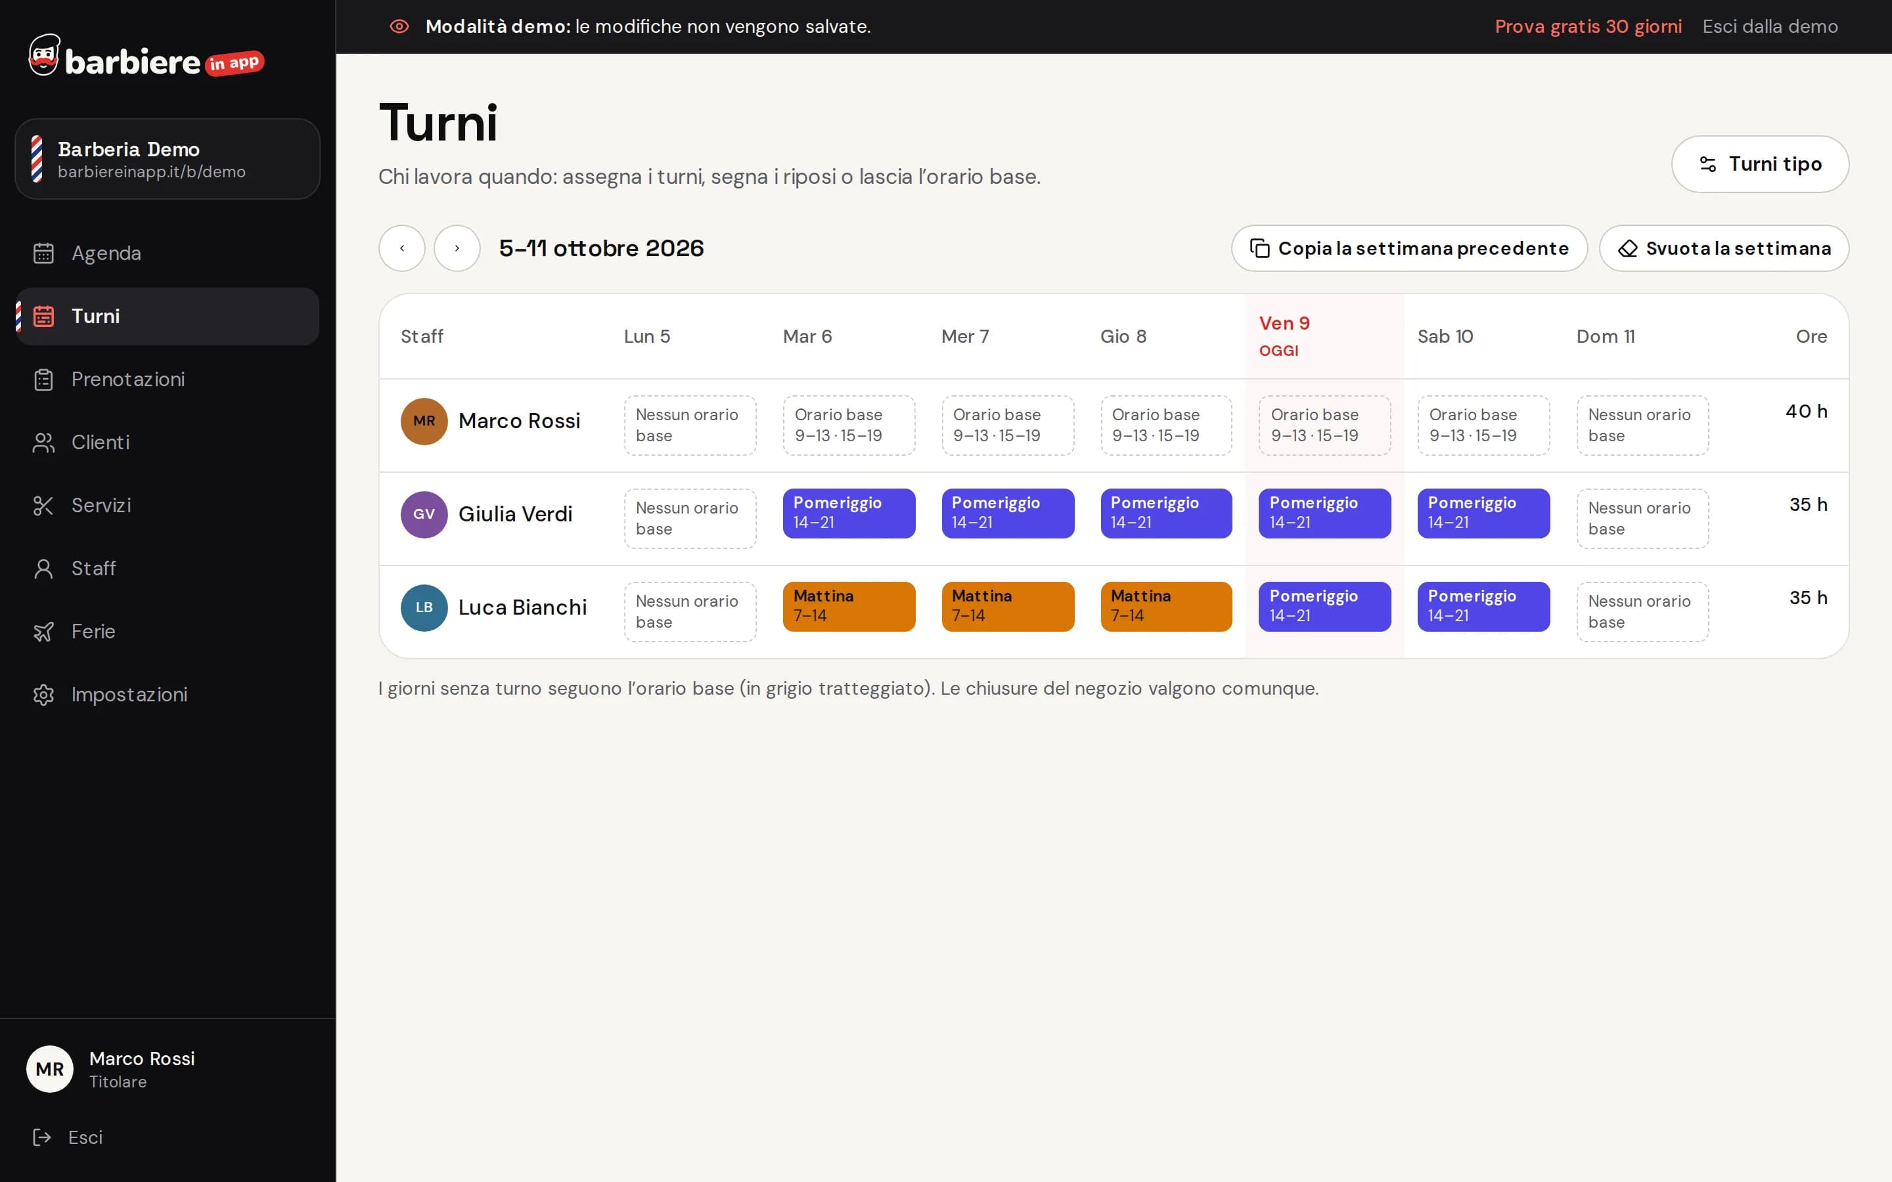Click the Servizi scissors icon
Image resolution: width=1892 pixels, height=1182 pixels.
coord(44,505)
